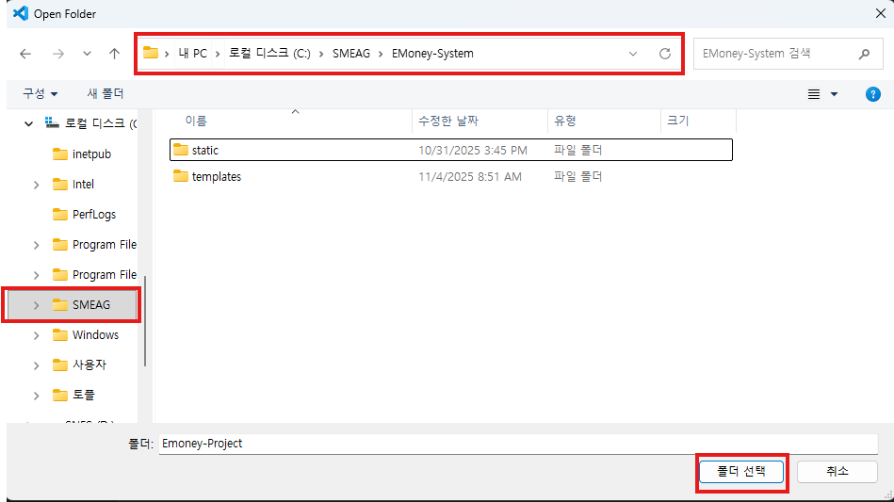Confirm with 폴더 선택 button

[741, 472]
